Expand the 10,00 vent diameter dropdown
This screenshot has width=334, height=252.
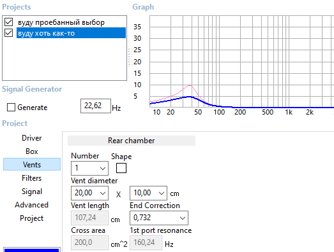(x=148, y=193)
